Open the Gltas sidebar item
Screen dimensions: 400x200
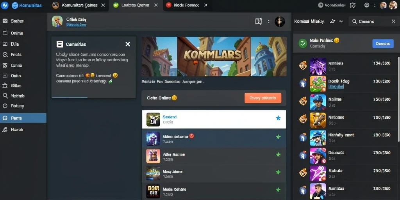[16, 86]
